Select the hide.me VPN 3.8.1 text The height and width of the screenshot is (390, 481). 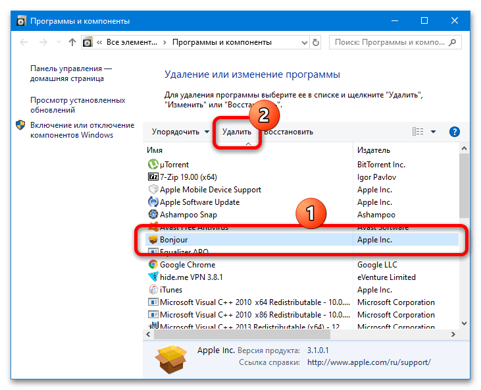pyautogui.click(x=191, y=277)
